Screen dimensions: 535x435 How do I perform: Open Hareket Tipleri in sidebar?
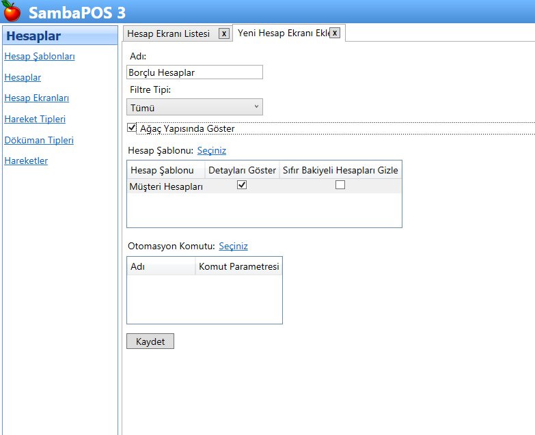coord(35,120)
